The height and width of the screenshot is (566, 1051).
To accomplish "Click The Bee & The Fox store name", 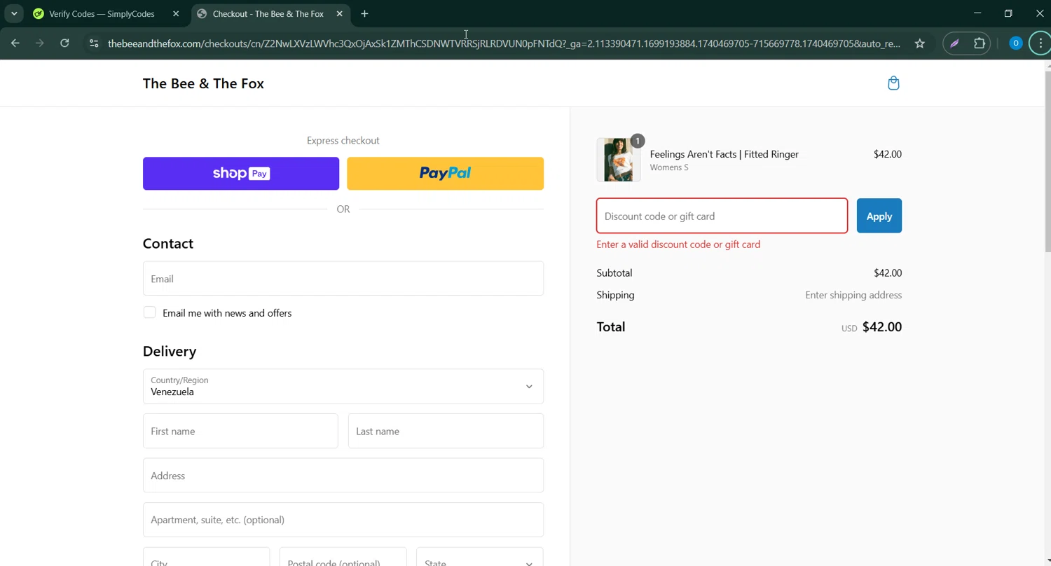I will point(203,83).
